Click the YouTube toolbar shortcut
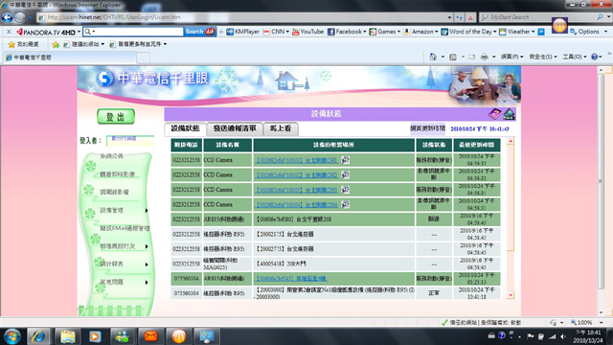 point(307,32)
